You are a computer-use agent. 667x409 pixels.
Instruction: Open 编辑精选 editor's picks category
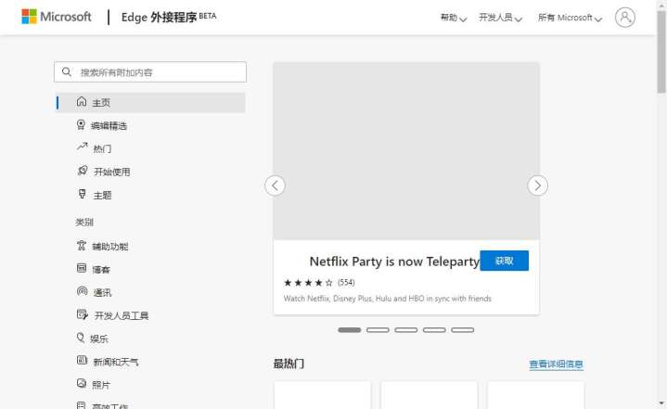109,125
